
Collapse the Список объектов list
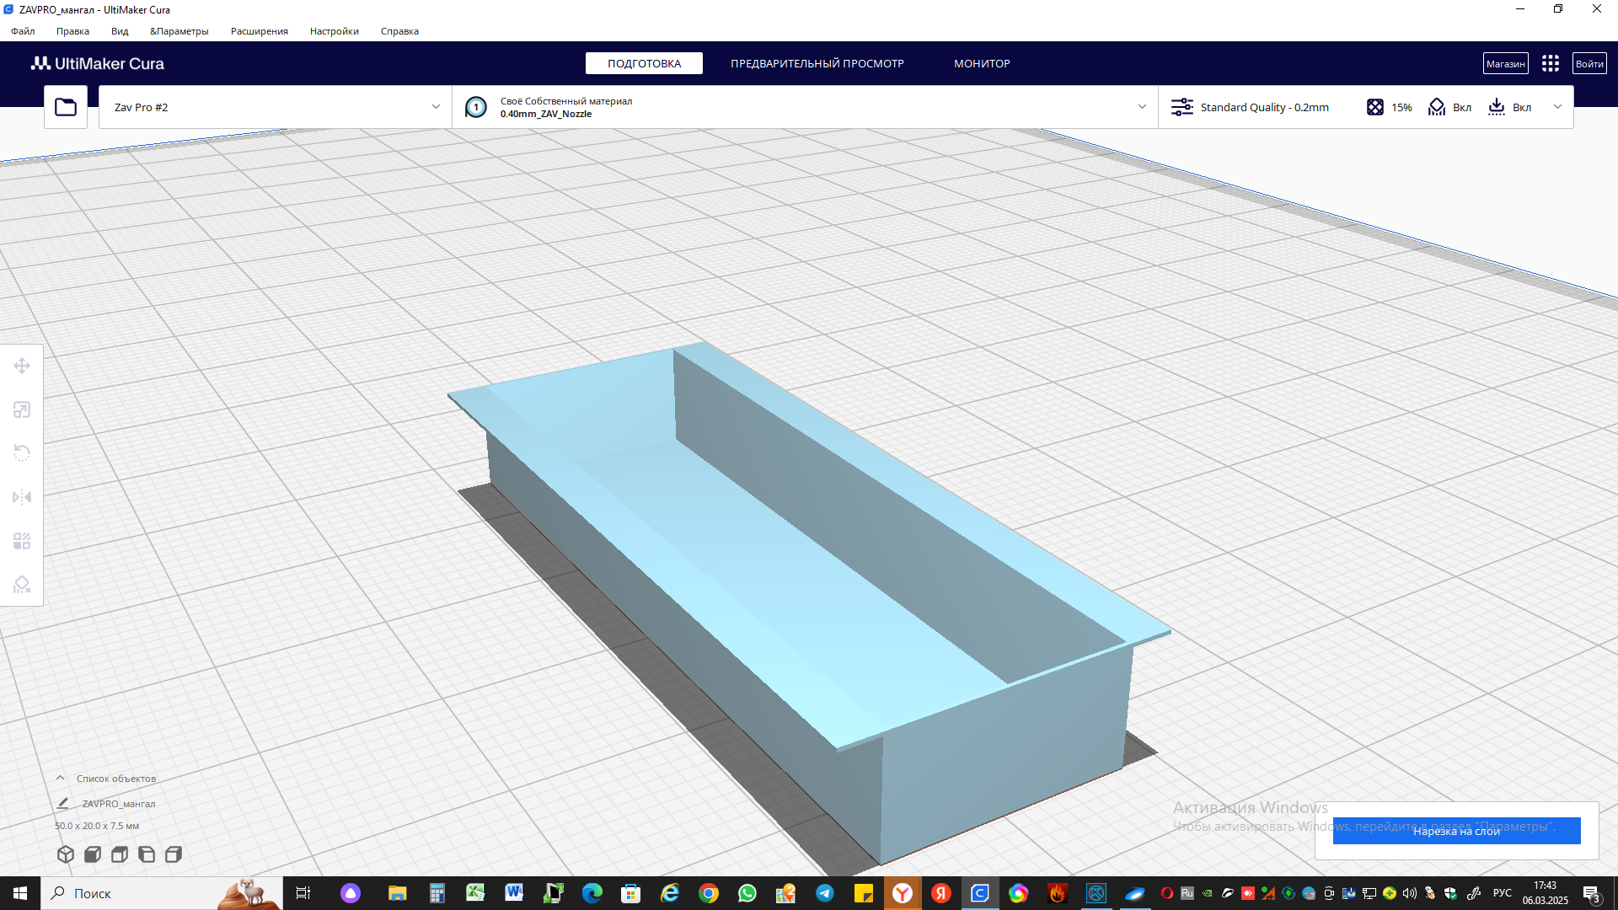[61, 778]
